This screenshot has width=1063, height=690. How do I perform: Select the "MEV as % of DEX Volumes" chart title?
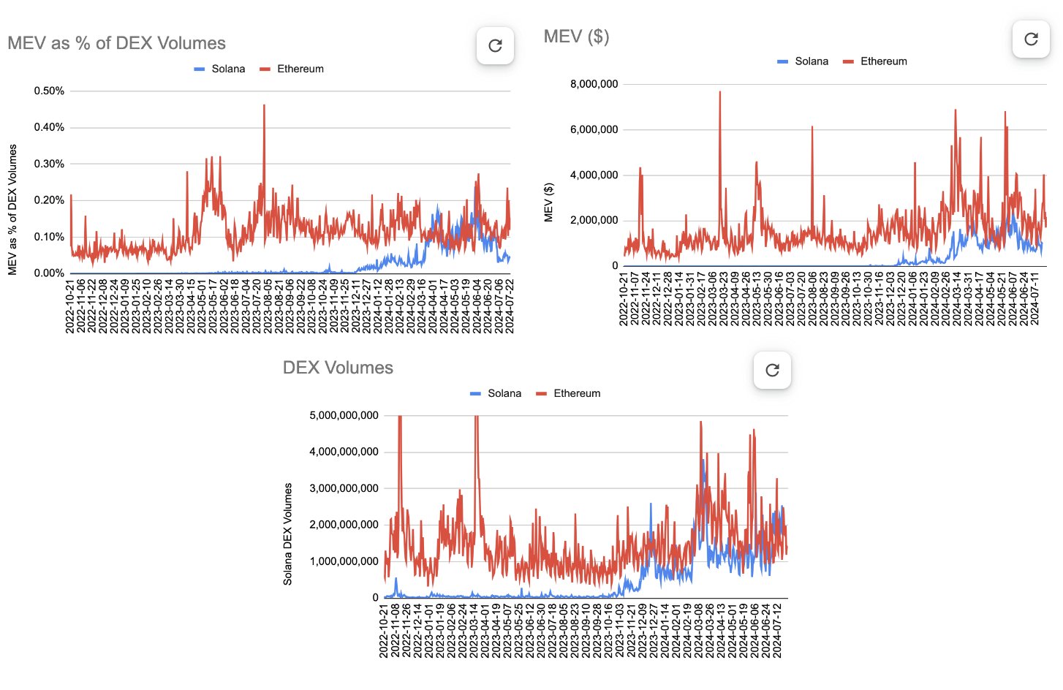coord(116,44)
